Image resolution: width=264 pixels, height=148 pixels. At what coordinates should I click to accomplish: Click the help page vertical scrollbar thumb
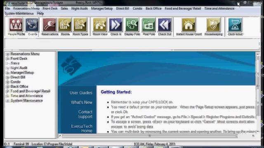pyautogui.click(x=258, y=86)
